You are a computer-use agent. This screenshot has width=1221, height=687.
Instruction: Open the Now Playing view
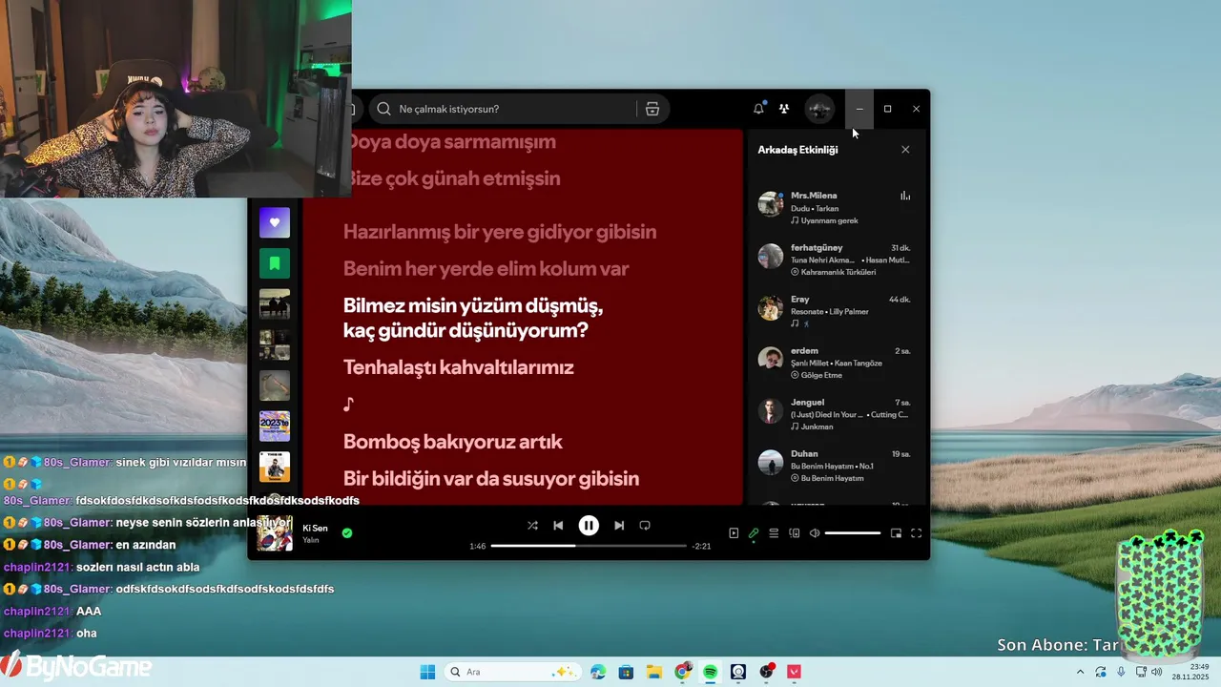734,533
